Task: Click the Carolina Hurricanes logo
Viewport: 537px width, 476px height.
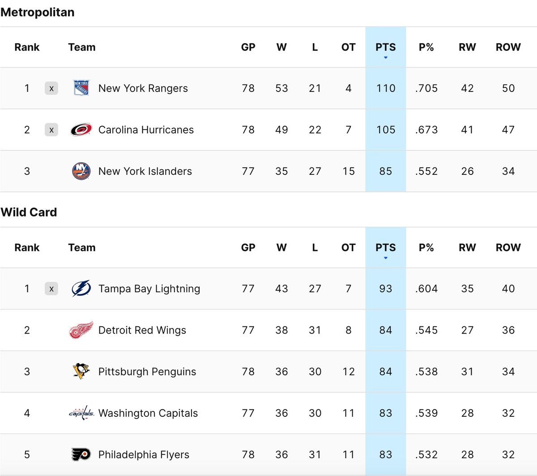Action: [x=81, y=130]
